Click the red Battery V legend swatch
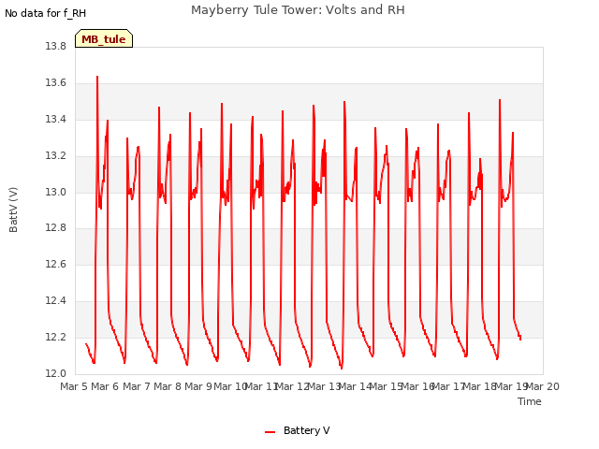This screenshot has height=449, width=599. 270,432
